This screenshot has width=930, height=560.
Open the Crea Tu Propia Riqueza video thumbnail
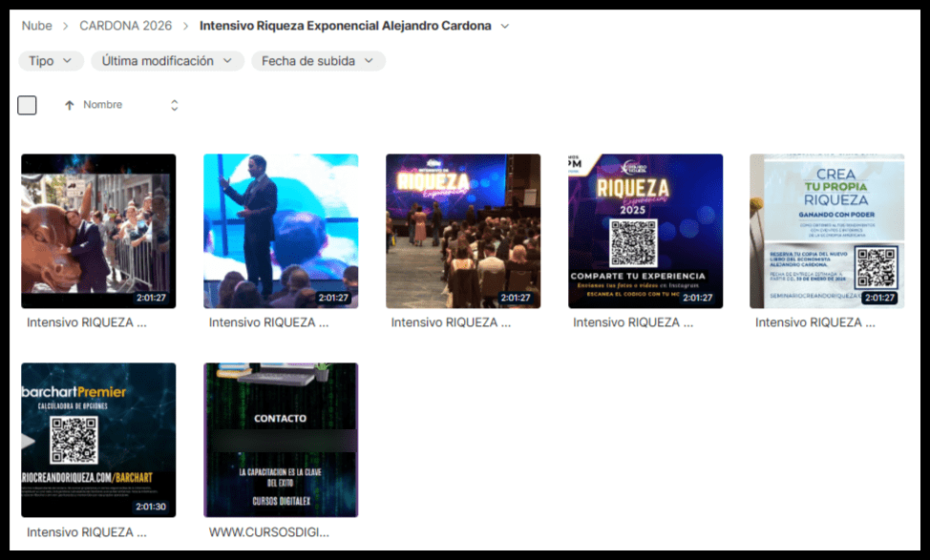827,231
